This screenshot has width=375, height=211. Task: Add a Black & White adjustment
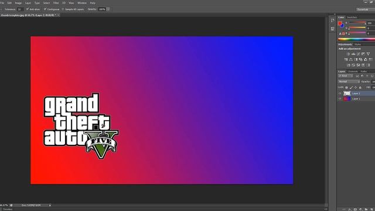click(356, 60)
